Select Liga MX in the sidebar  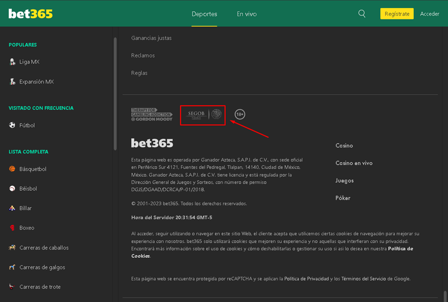29,62
